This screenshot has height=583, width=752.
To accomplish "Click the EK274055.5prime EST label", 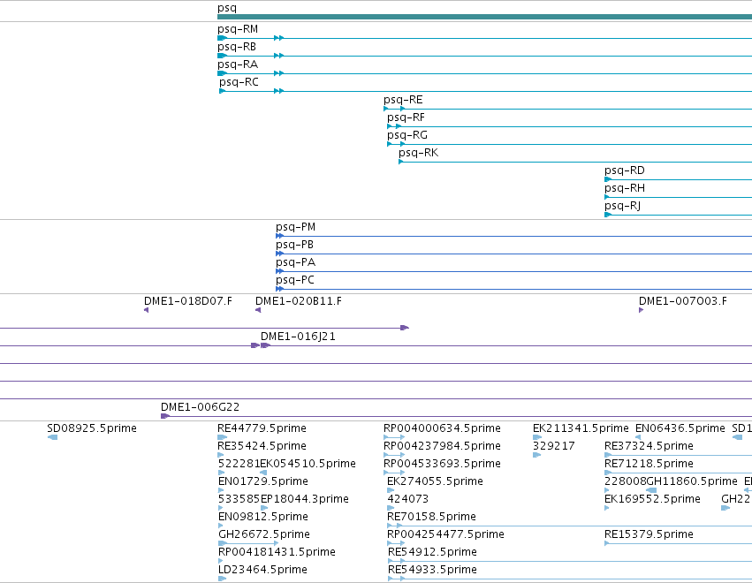I will pyautogui.click(x=435, y=481).
